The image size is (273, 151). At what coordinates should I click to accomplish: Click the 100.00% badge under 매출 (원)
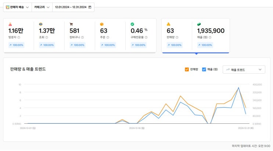click(205, 45)
